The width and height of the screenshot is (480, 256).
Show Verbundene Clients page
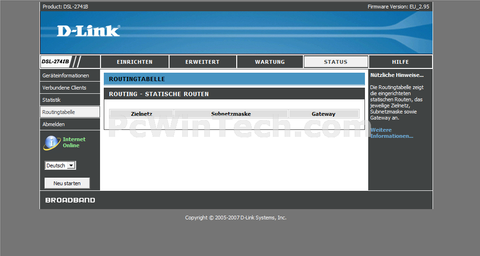[x=70, y=88]
